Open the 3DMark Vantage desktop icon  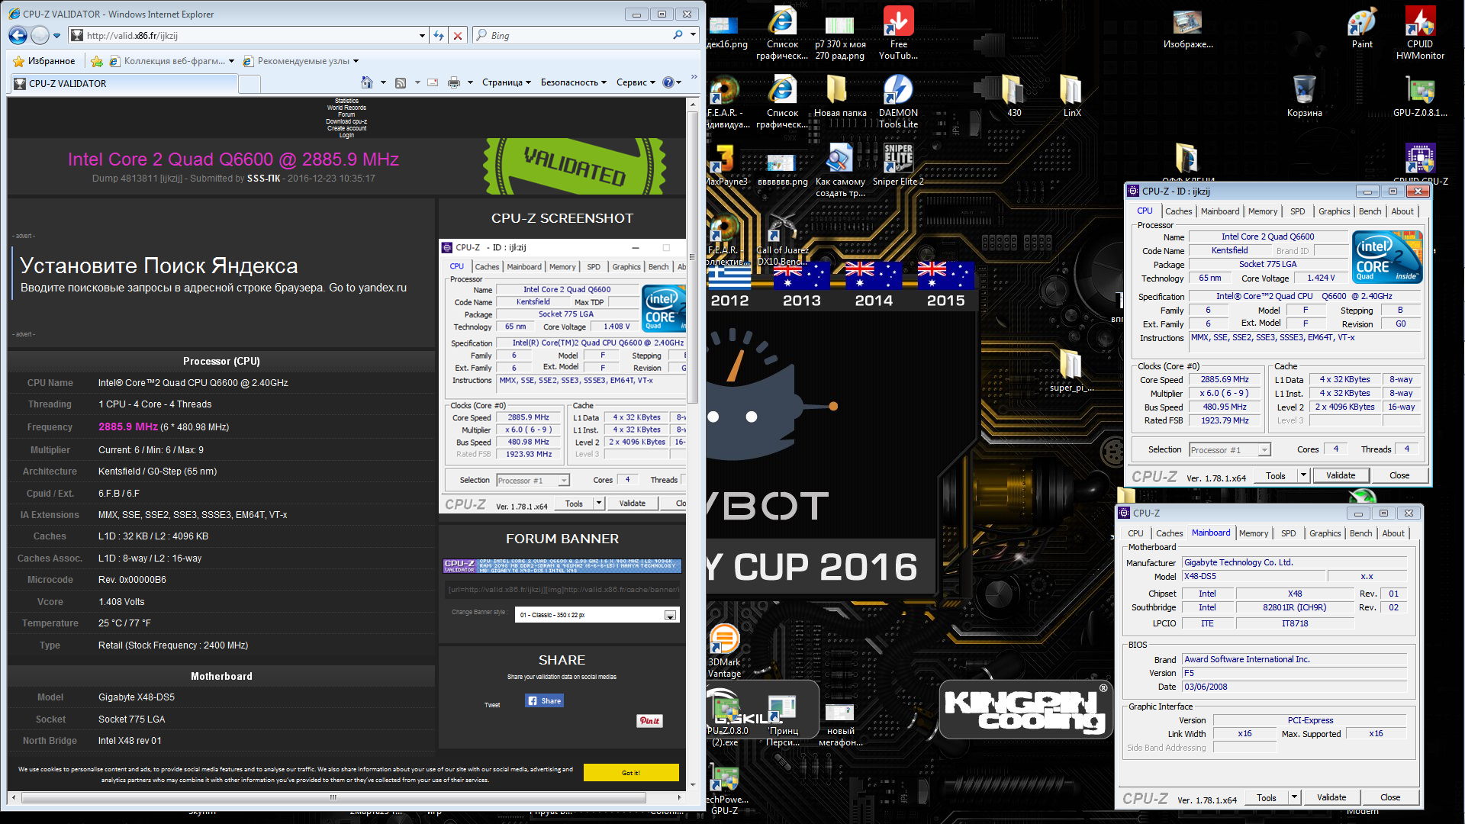(724, 652)
